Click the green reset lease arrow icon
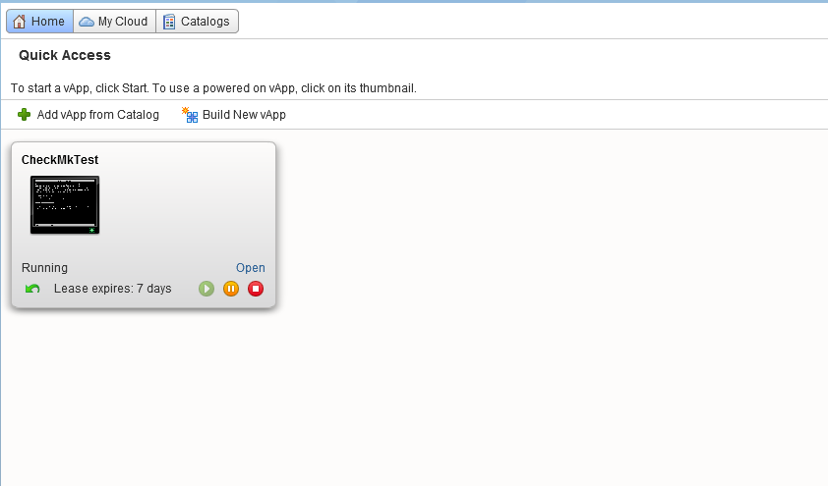The width and height of the screenshot is (828, 486). [x=32, y=289]
